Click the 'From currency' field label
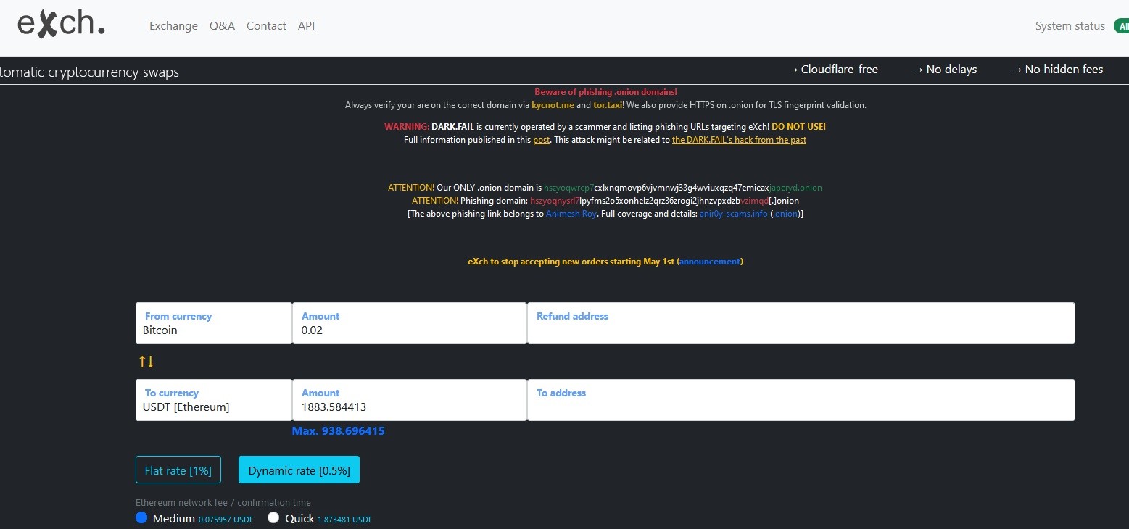 178,316
